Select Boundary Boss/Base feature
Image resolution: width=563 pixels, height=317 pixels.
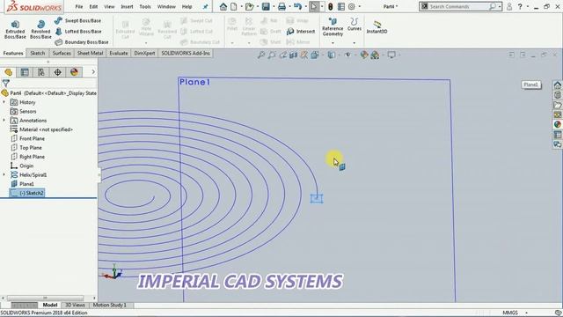point(82,42)
